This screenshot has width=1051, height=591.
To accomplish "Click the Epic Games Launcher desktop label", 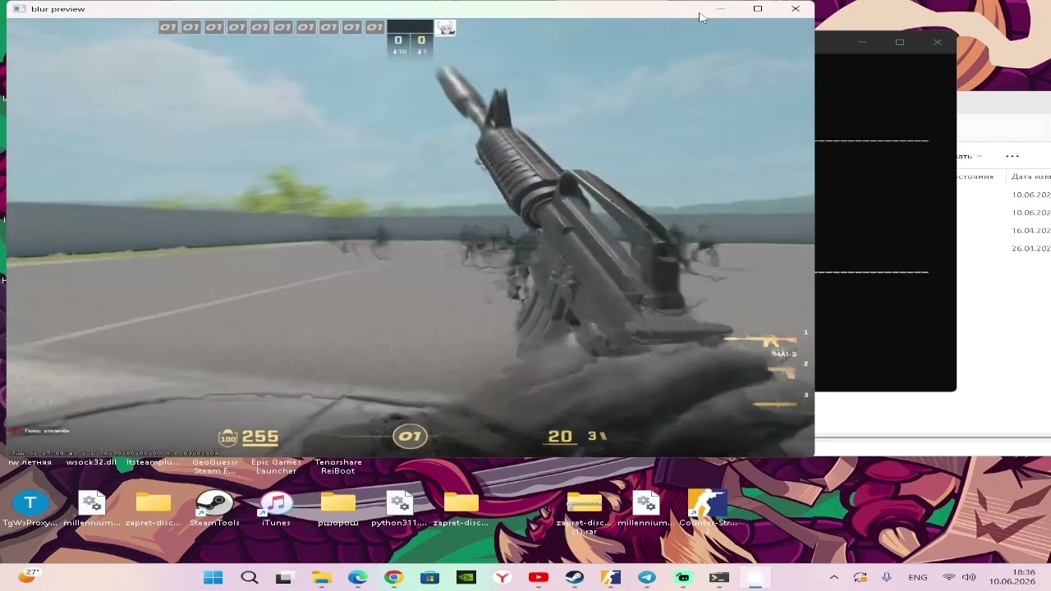I will tap(276, 466).
